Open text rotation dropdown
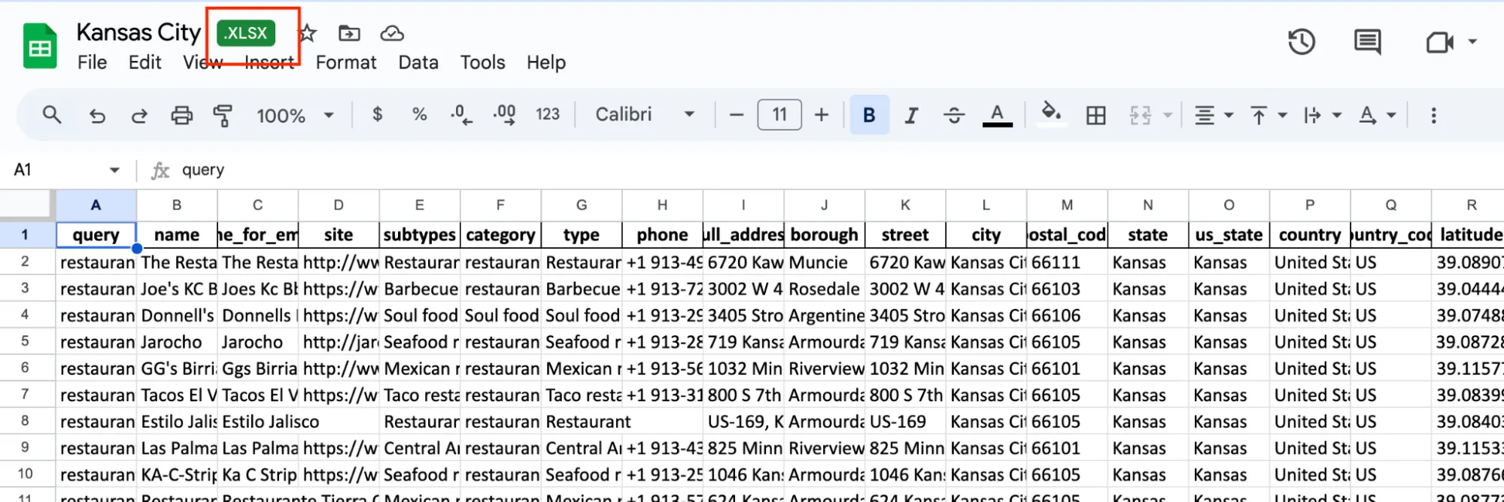The image size is (1504, 502). coord(1377,116)
